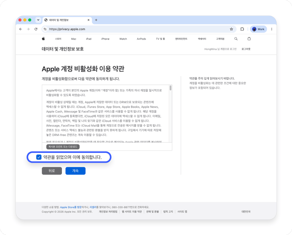The width and height of the screenshot is (292, 235).
Task: Open the 사이트 맵 footer link
Action: point(182,212)
